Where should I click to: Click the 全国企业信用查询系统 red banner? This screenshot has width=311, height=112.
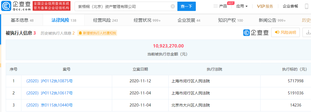pyautogui.click(x=52, y=6)
